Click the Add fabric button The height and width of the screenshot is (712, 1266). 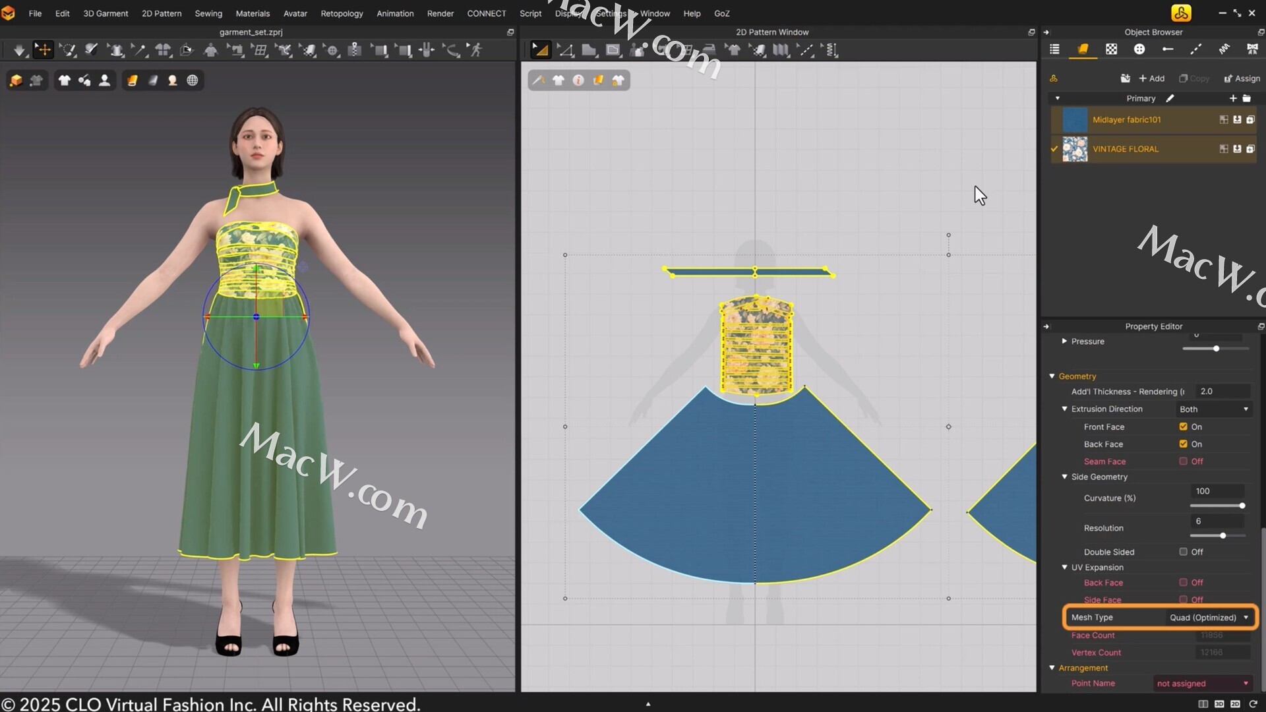(x=1152, y=78)
